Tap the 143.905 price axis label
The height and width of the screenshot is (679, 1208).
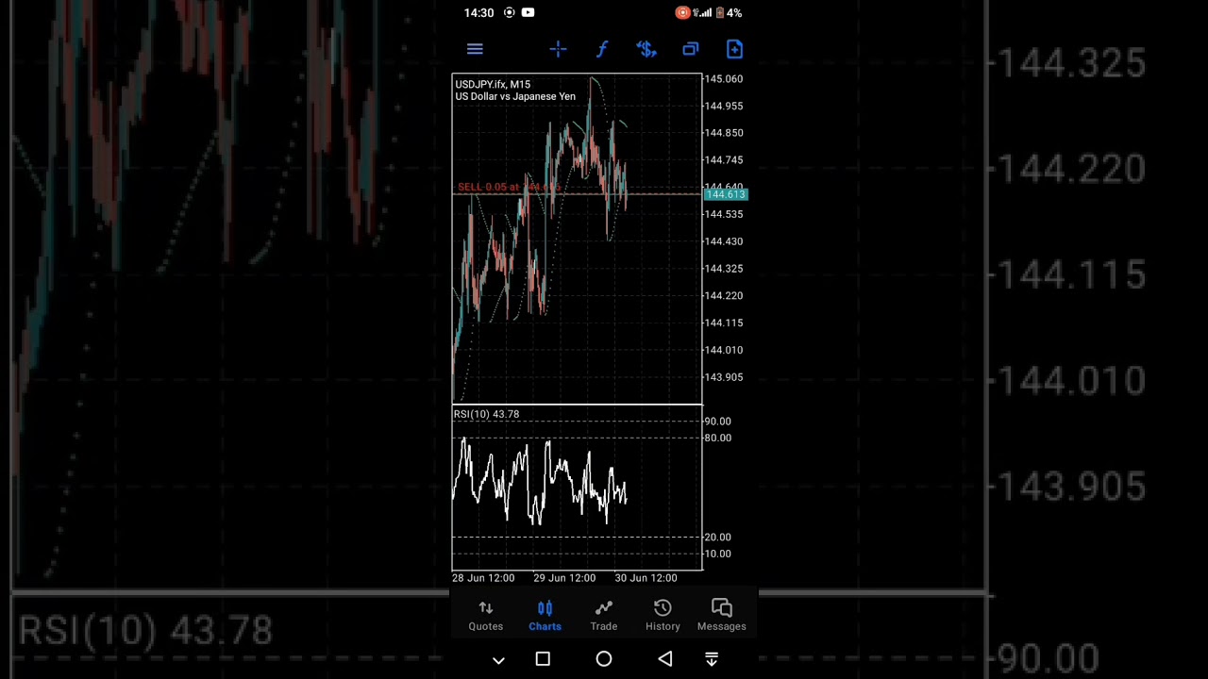click(724, 377)
